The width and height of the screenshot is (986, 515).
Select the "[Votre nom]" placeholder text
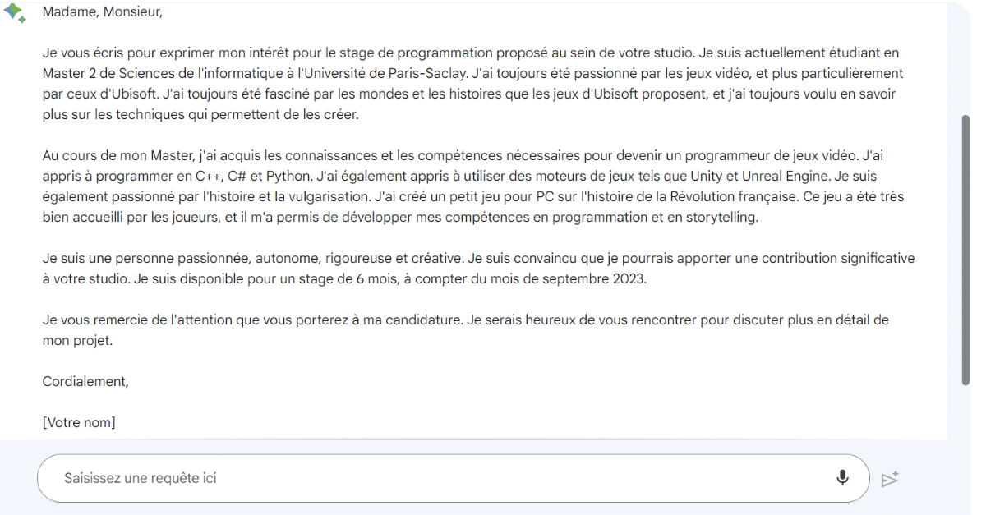79,422
